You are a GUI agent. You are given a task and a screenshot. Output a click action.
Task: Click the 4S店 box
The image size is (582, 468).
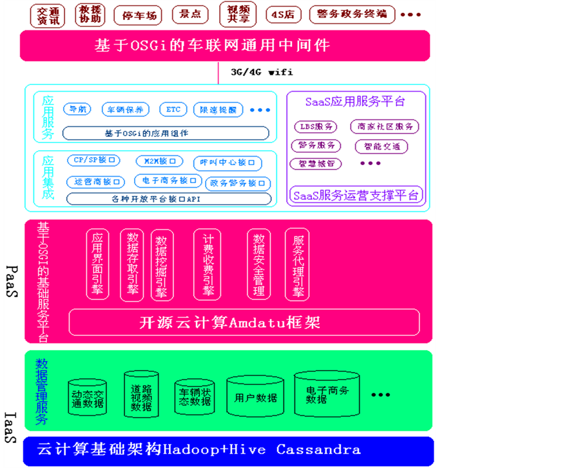pos(284,15)
